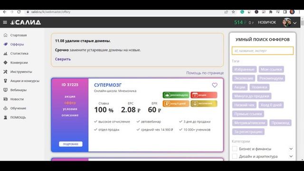Screen dimensions: 304x171
Task: Toggle the Прямые ссылки tag filter
Action: [x=248, y=114]
